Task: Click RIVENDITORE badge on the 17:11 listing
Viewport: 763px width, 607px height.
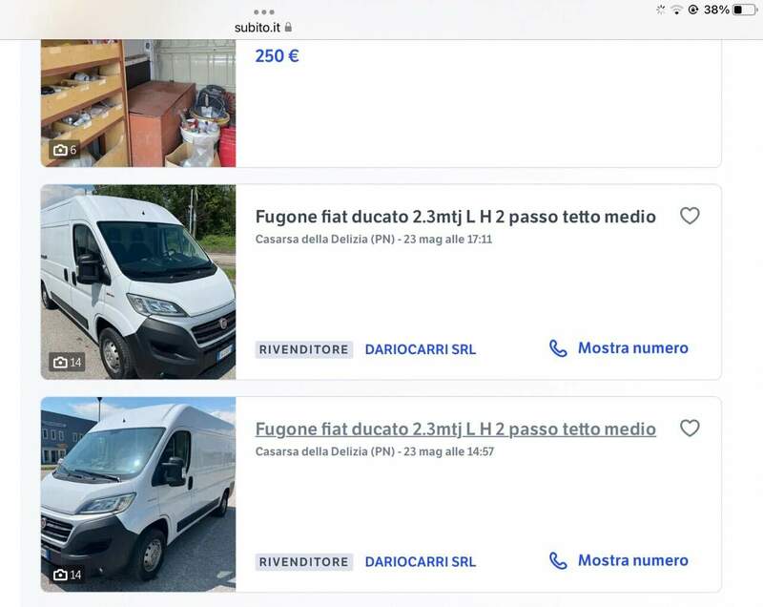Action: (x=303, y=349)
